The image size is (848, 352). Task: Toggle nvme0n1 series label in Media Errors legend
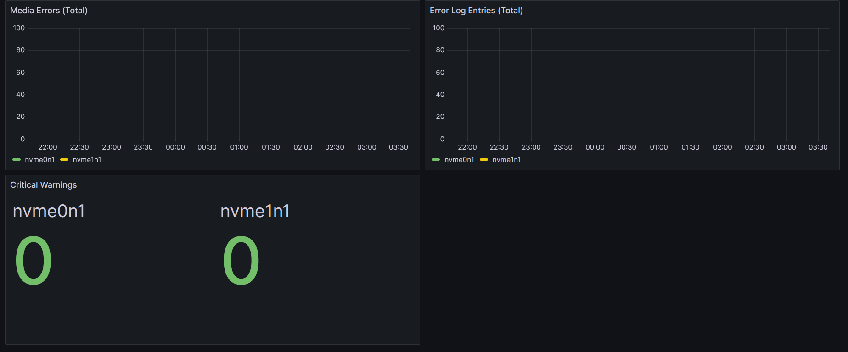click(39, 160)
